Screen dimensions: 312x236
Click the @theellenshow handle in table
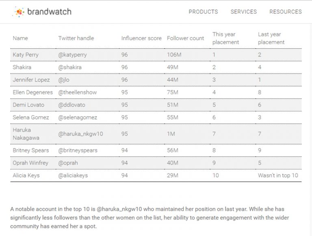pyautogui.click(x=78, y=92)
